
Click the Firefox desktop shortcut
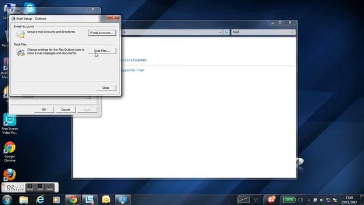point(10,175)
